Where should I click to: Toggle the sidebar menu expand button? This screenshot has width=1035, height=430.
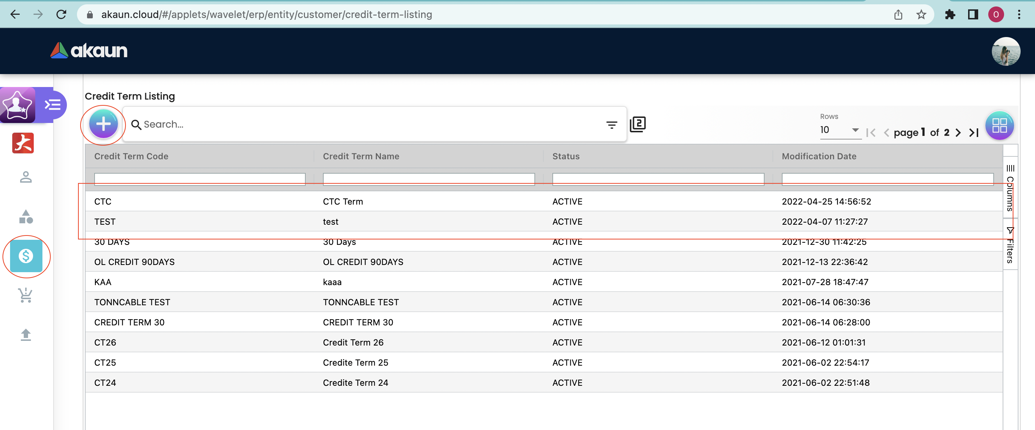click(x=53, y=105)
